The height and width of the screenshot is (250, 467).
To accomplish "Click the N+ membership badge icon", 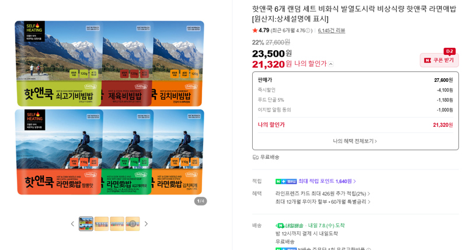I will 286,181.
